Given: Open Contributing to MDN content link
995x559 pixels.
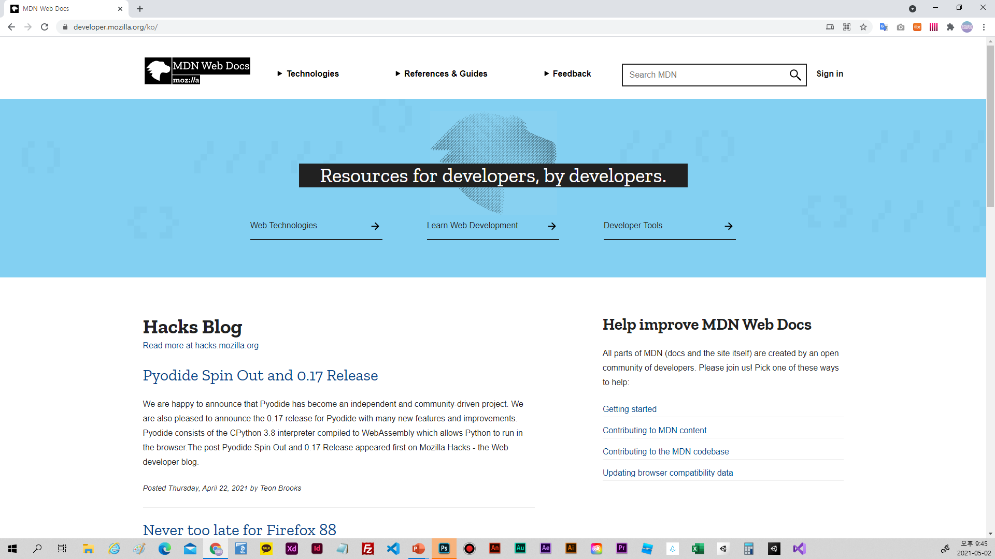Looking at the screenshot, I should point(654,430).
